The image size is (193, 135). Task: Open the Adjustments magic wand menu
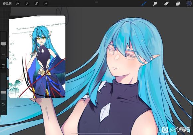(27, 4)
